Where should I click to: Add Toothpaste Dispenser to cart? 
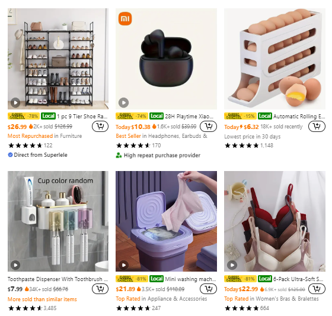[100, 289]
